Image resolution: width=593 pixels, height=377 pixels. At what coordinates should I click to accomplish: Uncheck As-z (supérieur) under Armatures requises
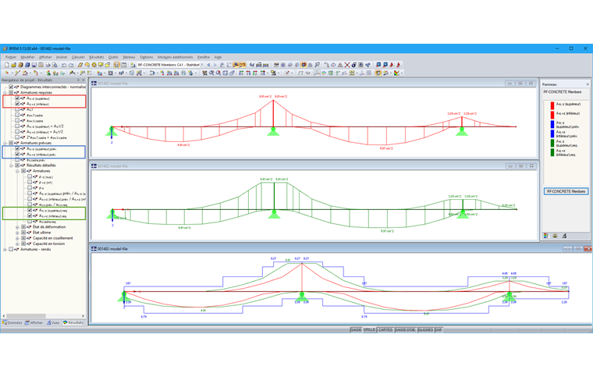[17, 98]
